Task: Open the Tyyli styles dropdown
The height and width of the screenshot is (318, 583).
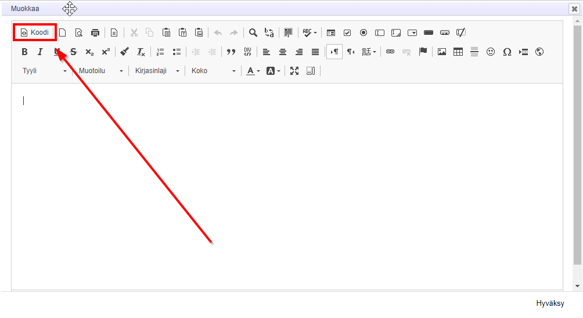Action: click(x=45, y=71)
